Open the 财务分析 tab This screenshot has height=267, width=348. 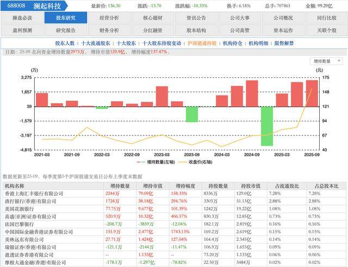(109, 30)
